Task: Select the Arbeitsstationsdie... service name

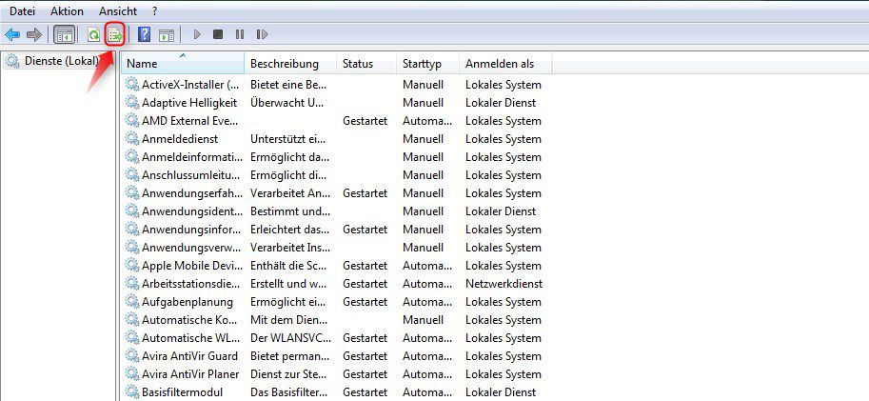Action: coord(191,284)
